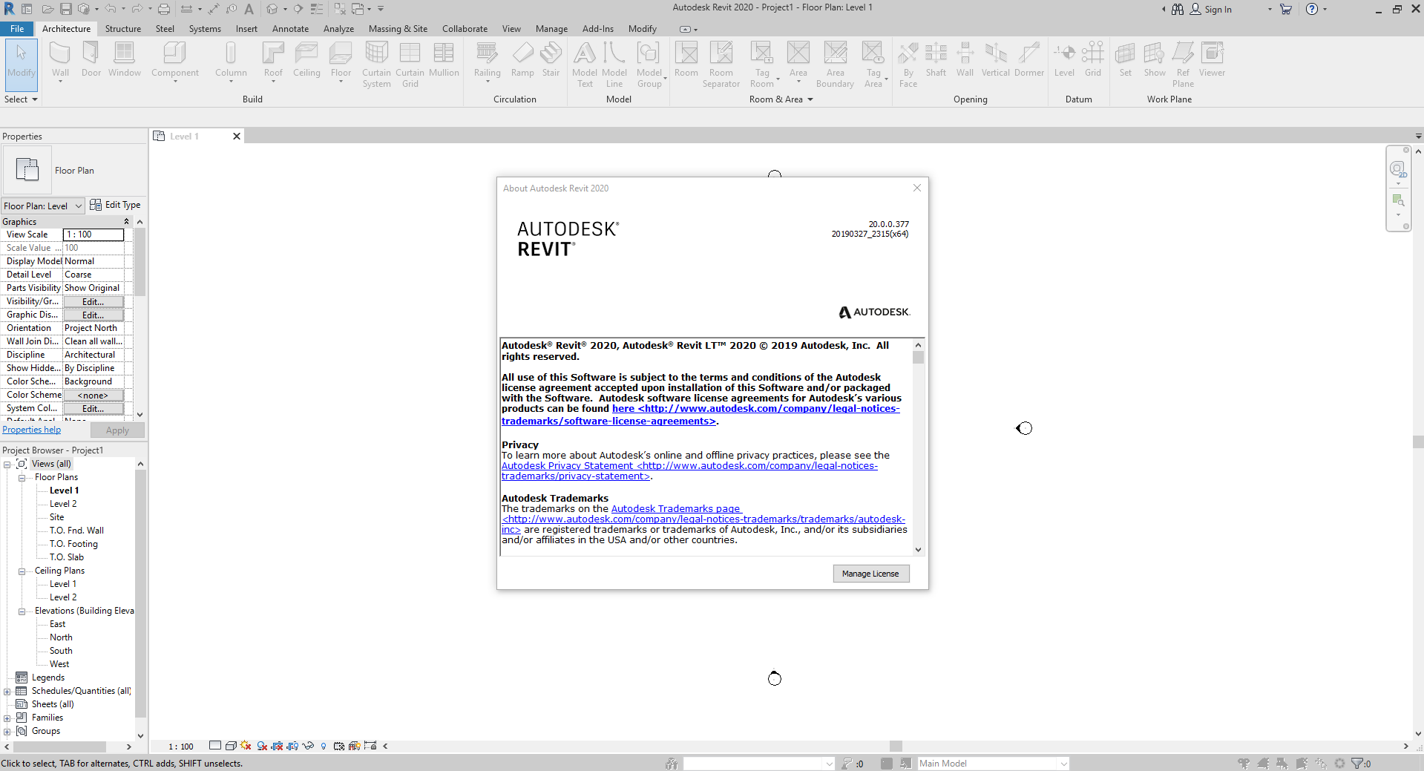Place a Room with Room tool
The height and width of the screenshot is (771, 1424).
pyautogui.click(x=686, y=59)
